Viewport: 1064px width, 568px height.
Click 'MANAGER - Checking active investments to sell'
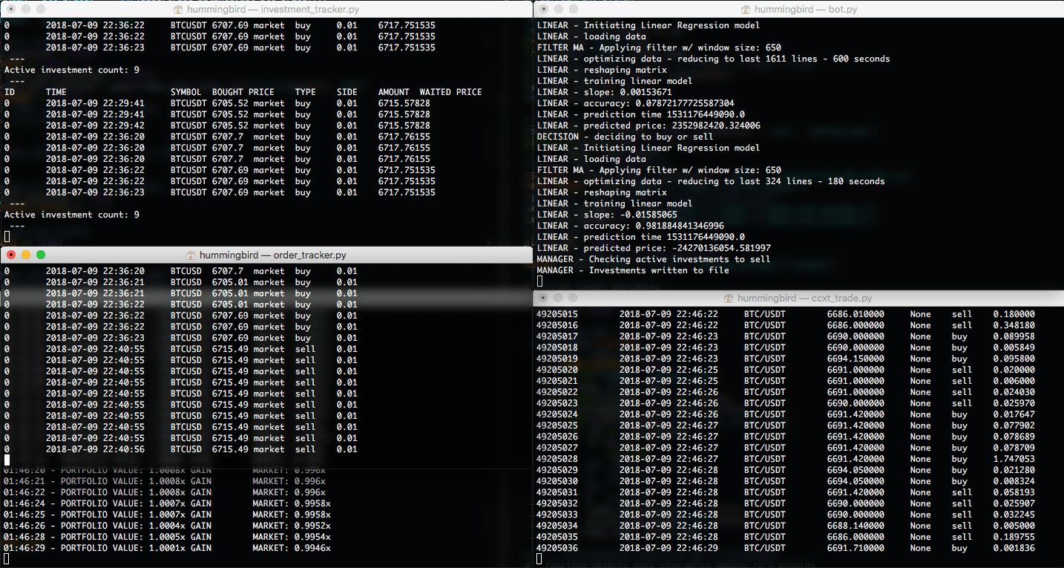654,259
